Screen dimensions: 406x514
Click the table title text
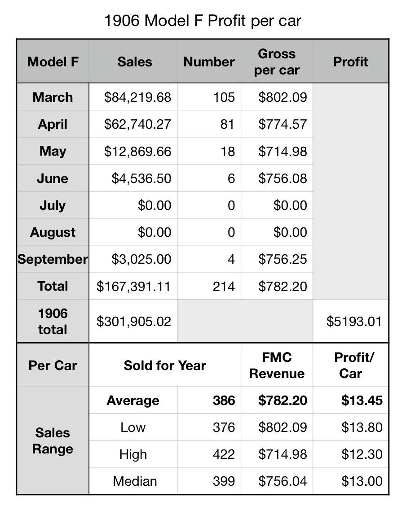pyautogui.click(x=203, y=21)
